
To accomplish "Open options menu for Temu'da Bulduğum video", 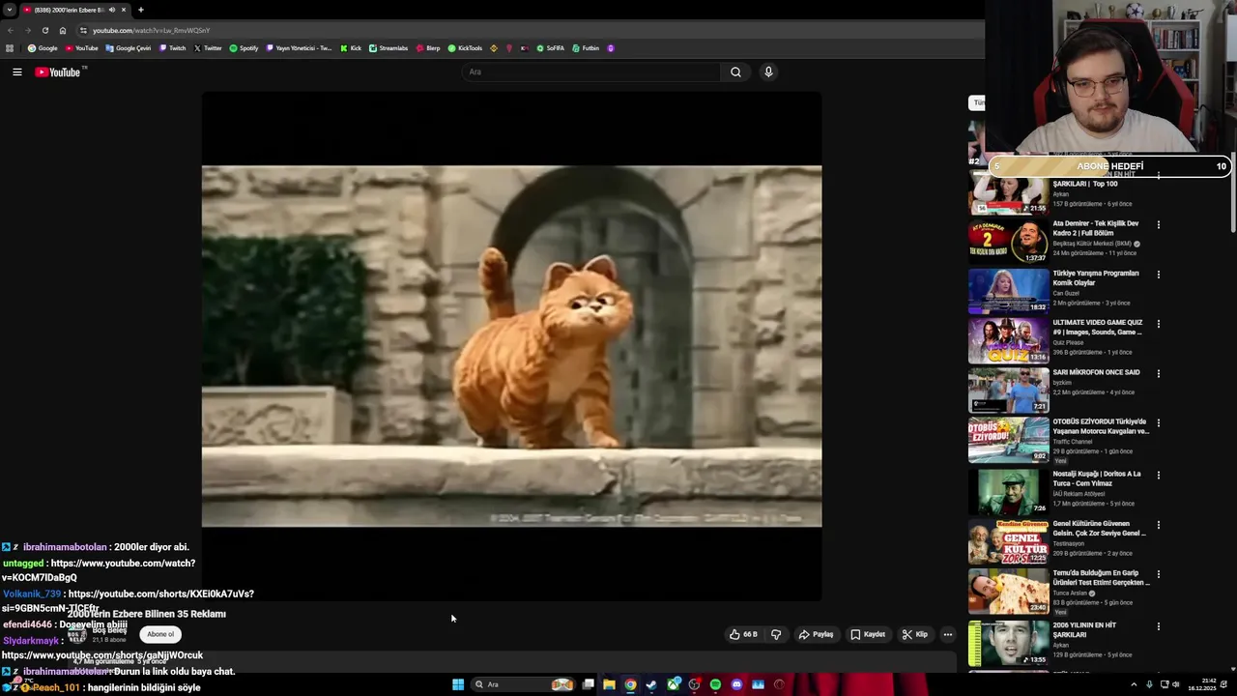I will 1159,574.
